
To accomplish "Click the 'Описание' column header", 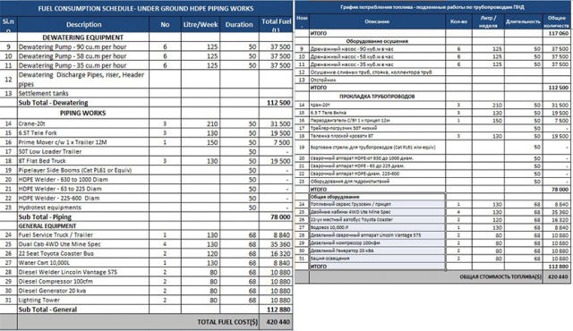I will point(377,21).
